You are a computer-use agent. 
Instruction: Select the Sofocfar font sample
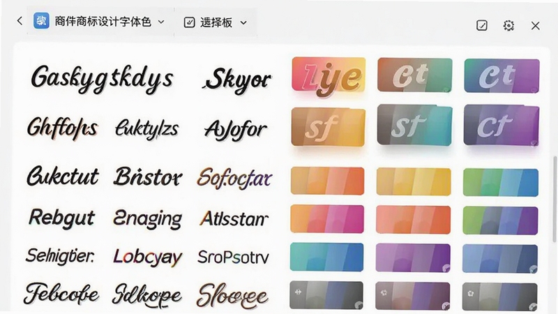[x=235, y=178]
